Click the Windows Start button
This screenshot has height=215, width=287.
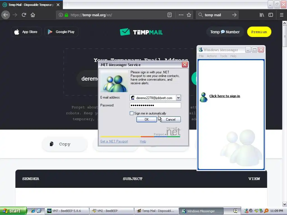tap(13, 211)
